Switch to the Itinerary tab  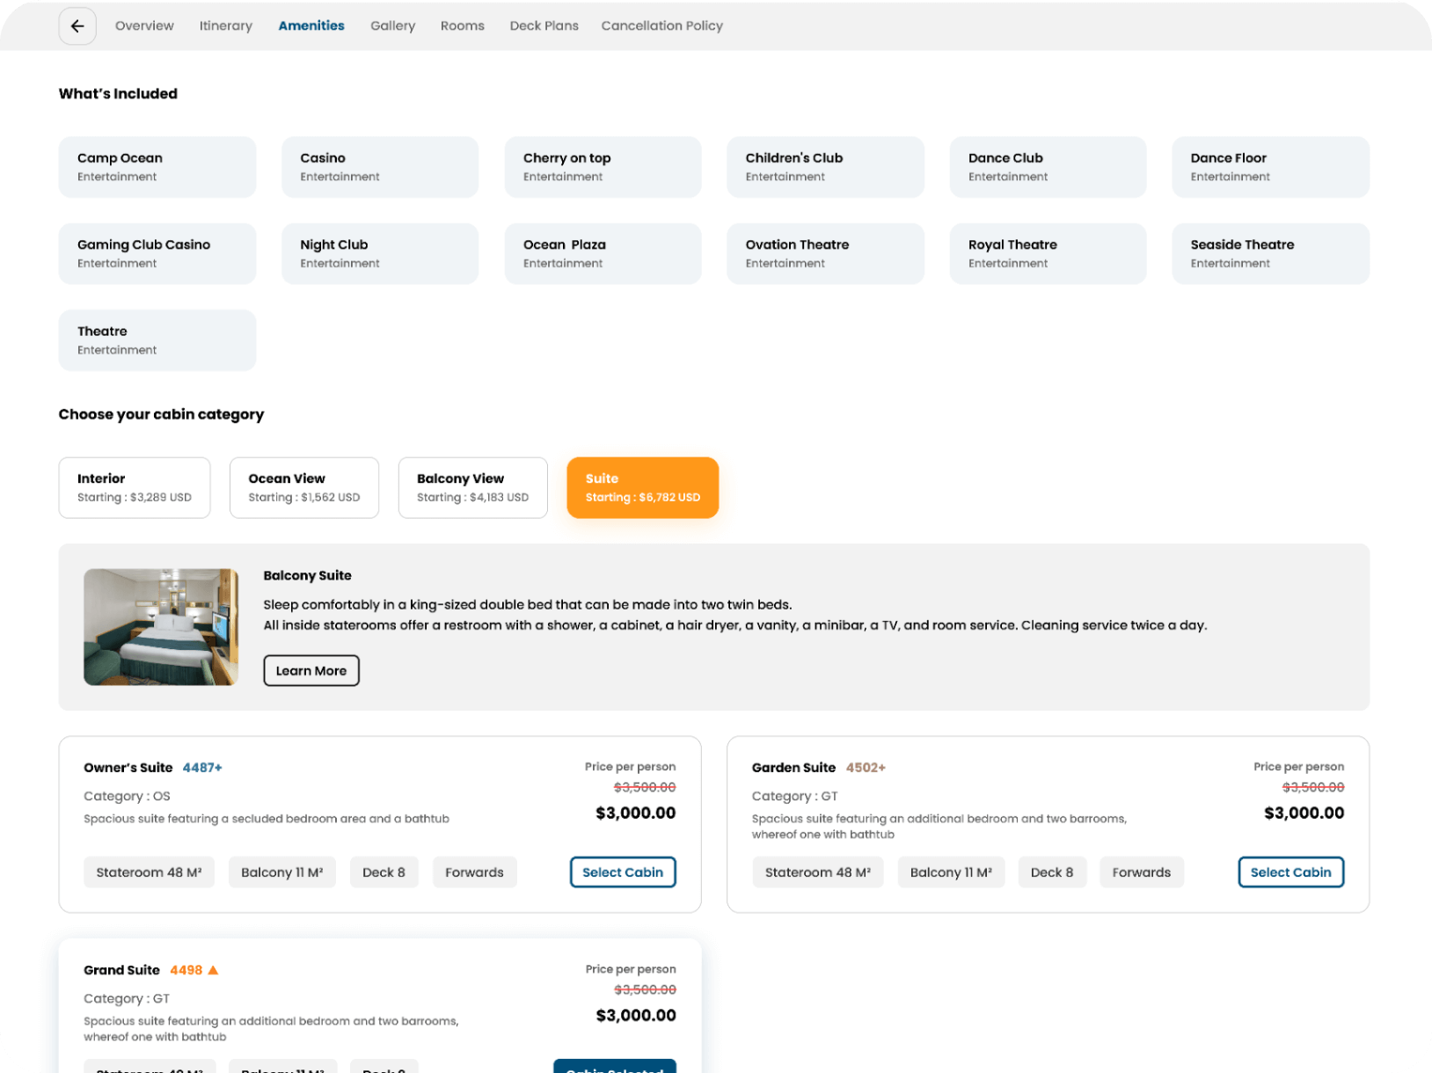tap(225, 26)
